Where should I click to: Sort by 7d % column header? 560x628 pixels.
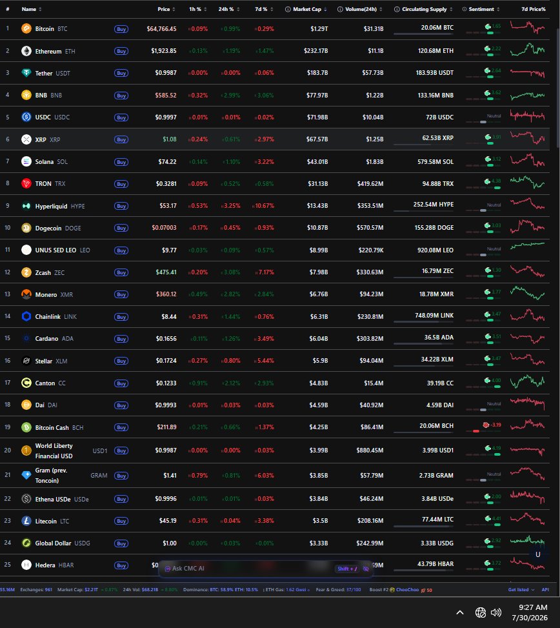pos(264,9)
